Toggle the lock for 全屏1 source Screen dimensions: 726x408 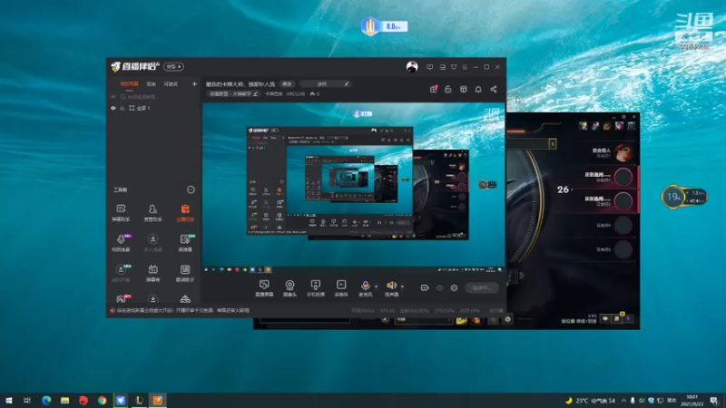(123, 108)
